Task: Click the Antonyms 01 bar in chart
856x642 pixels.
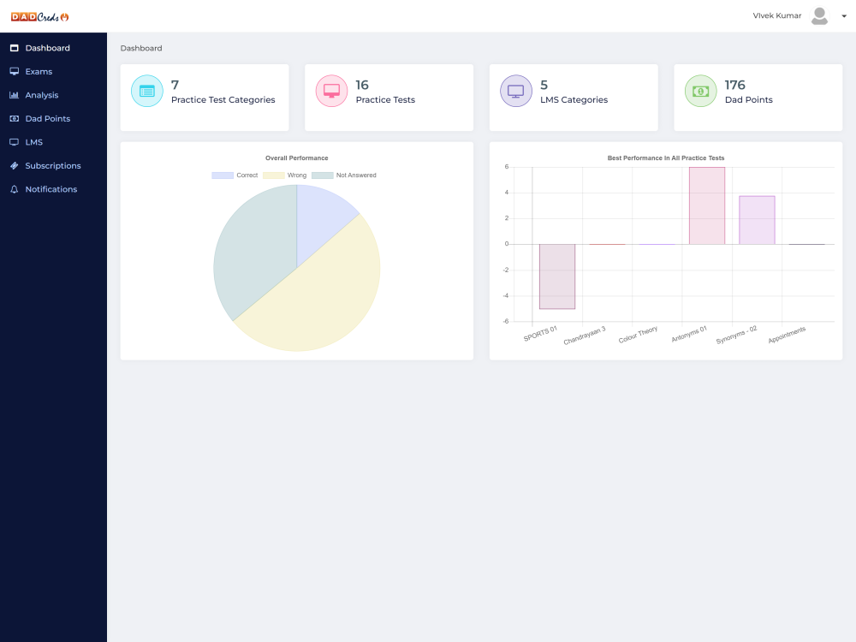Action: click(707, 205)
